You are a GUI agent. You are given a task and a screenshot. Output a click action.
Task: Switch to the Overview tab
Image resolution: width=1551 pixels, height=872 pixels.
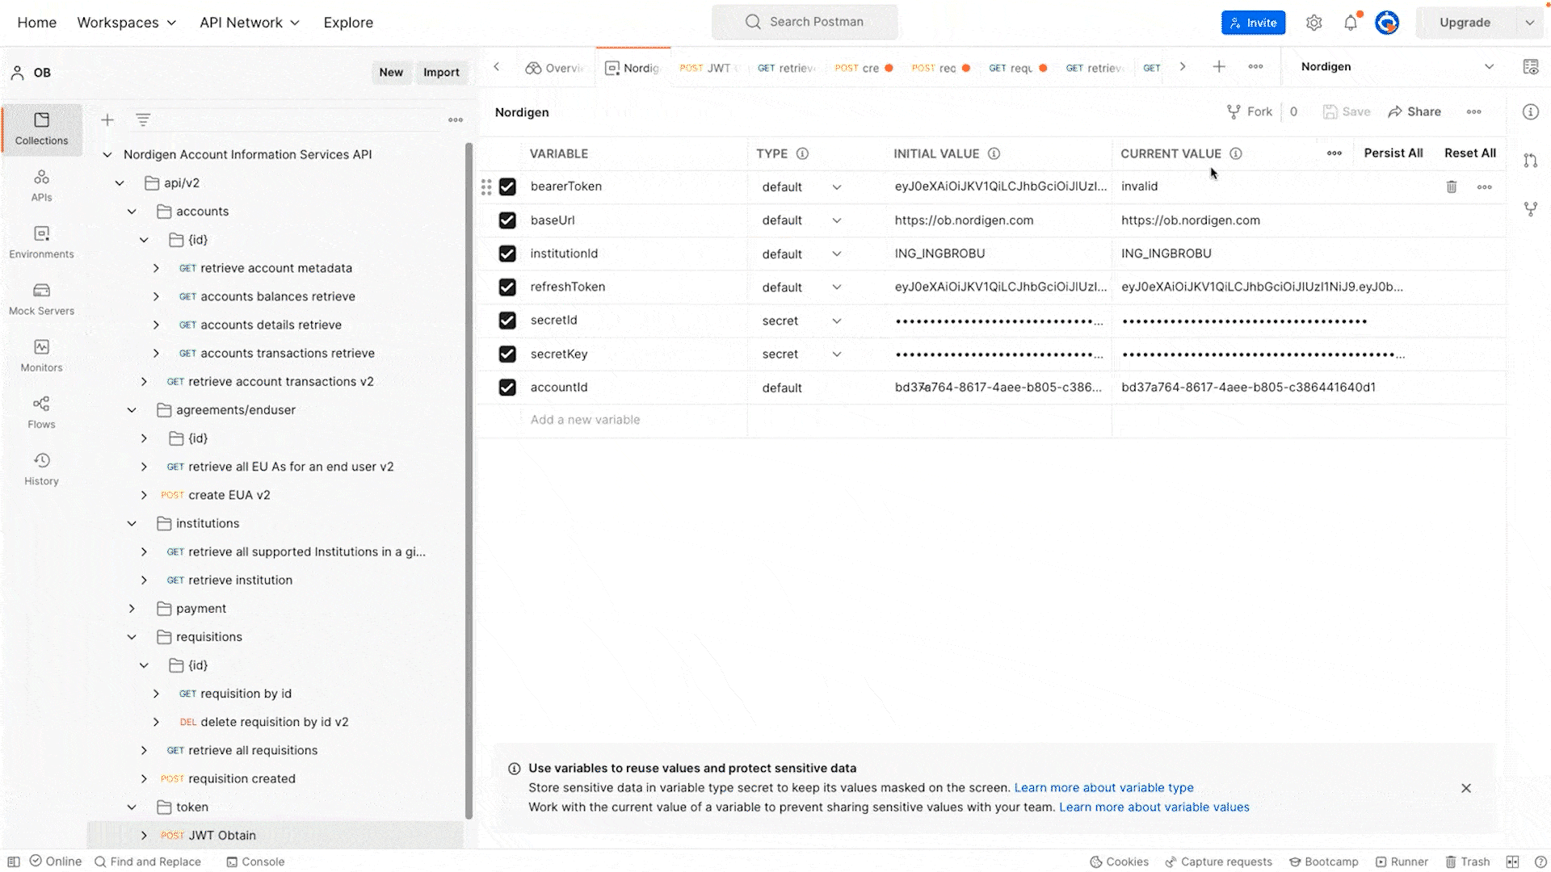tap(555, 68)
